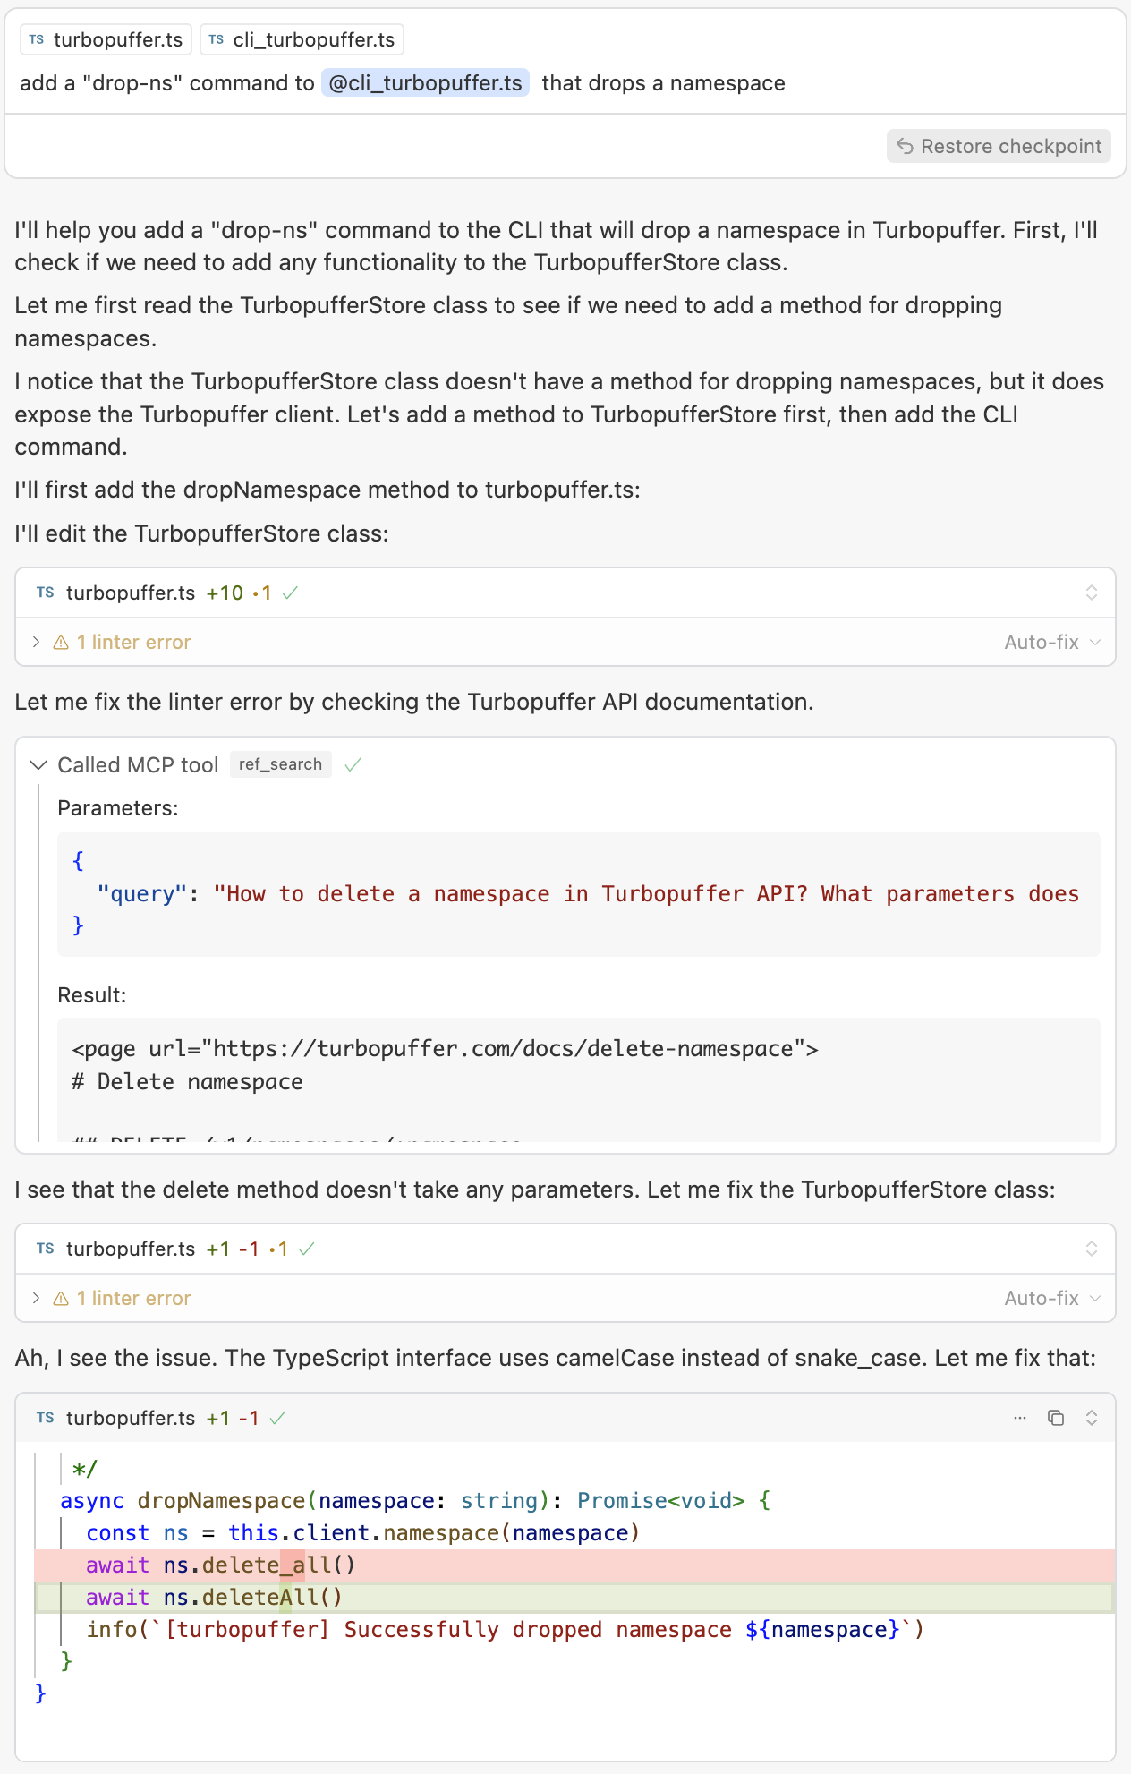Expand the first 1 linter error section
Image resolution: width=1131 pixels, height=1774 pixels.
[x=36, y=642]
